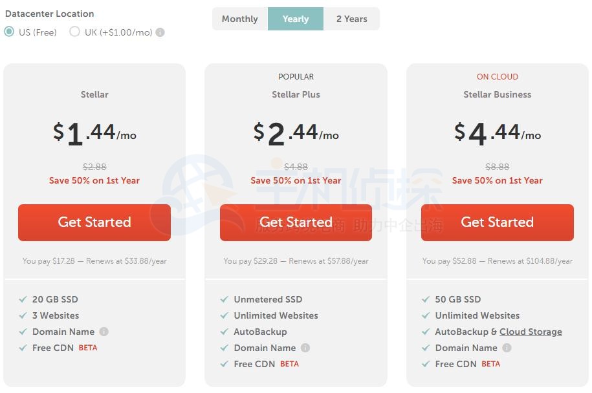
Task: Click Domain Name info icon in Stellar Business
Action: (507, 348)
